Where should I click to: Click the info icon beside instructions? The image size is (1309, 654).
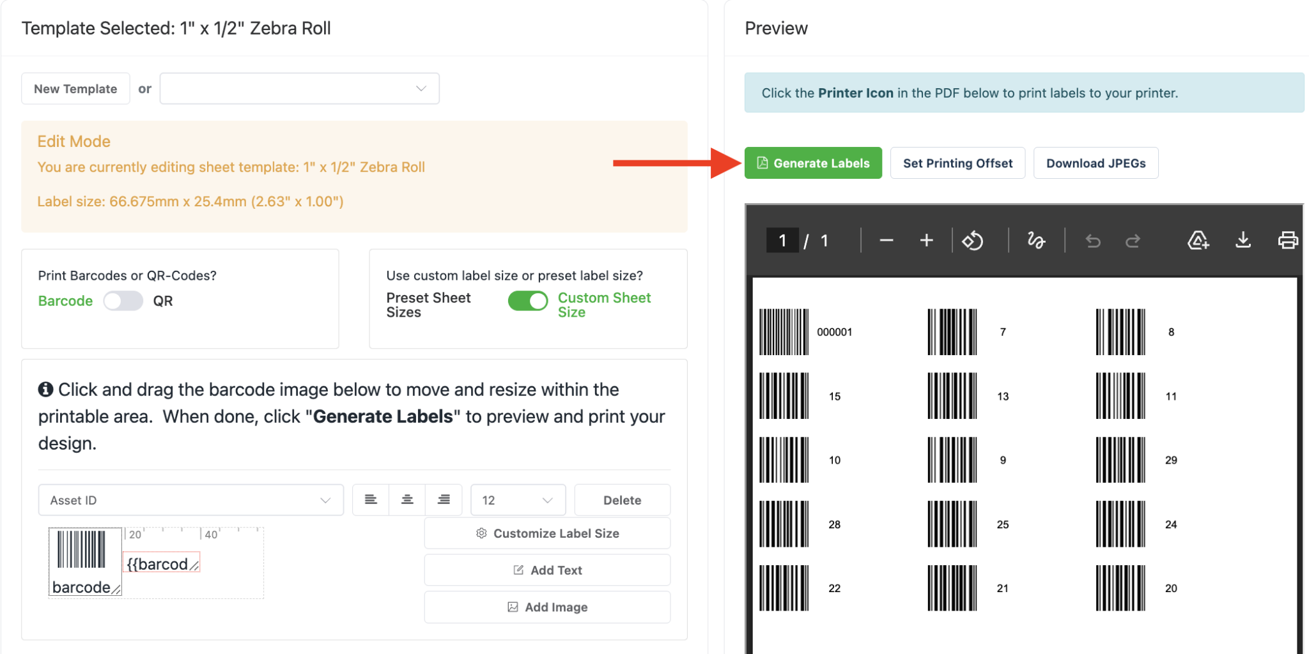point(45,390)
